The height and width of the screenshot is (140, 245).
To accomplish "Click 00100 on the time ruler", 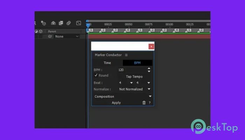I will (169, 24).
